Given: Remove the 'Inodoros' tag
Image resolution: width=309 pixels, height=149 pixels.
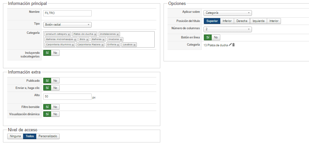Looking at the screenshot, I should click(x=121, y=39).
